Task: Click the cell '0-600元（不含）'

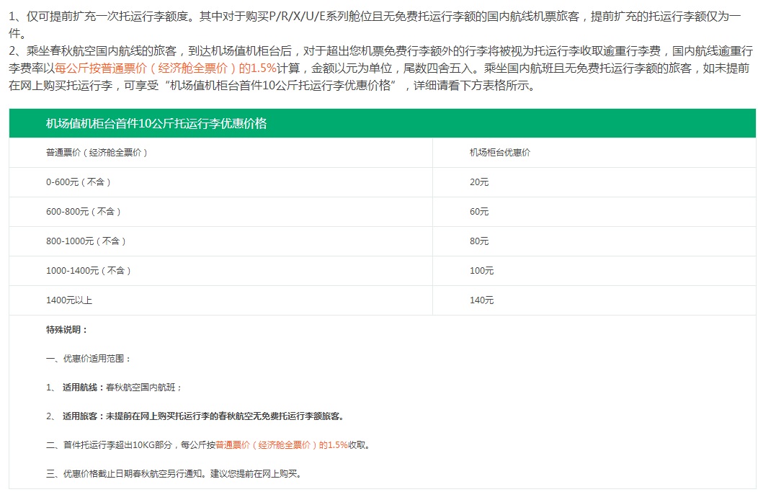Action: point(220,182)
